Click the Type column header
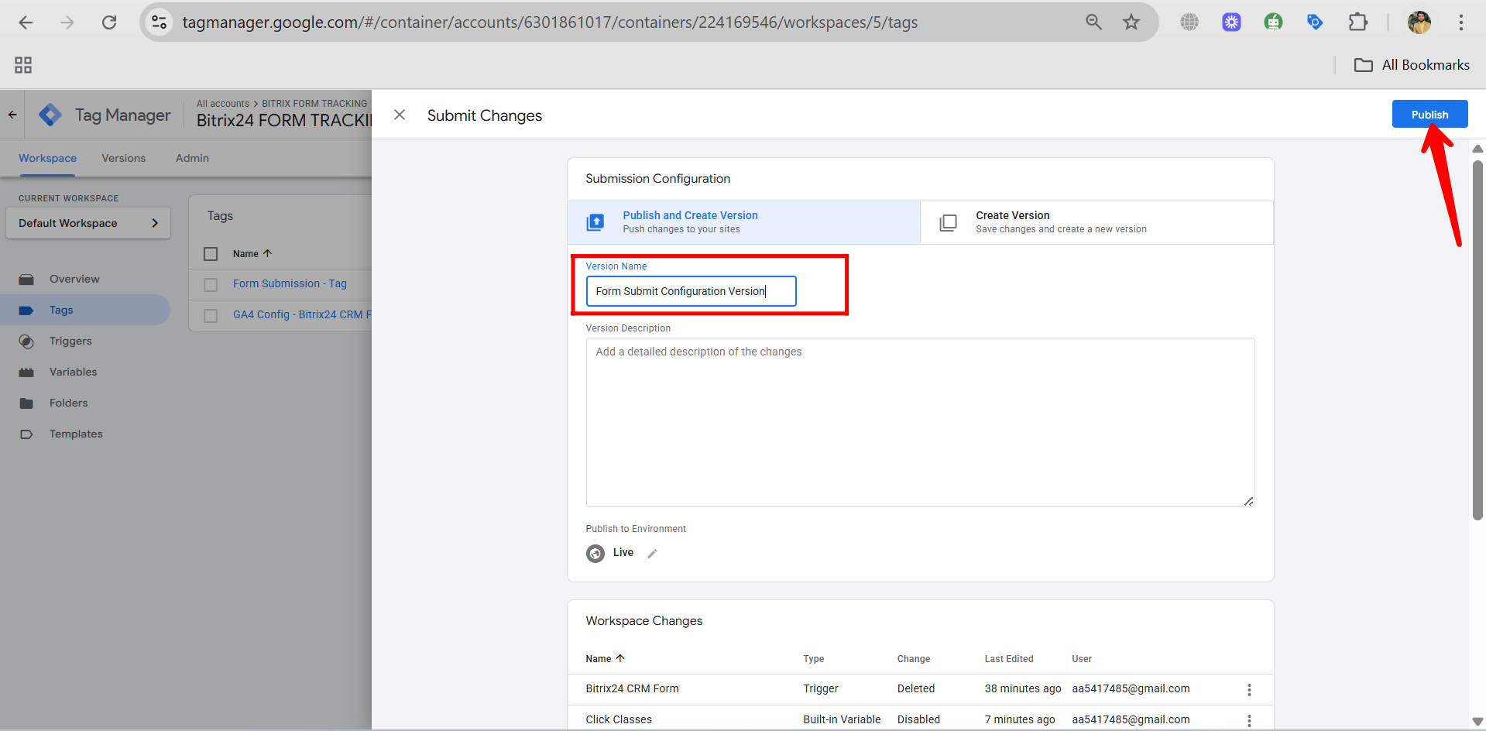 click(x=813, y=659)
